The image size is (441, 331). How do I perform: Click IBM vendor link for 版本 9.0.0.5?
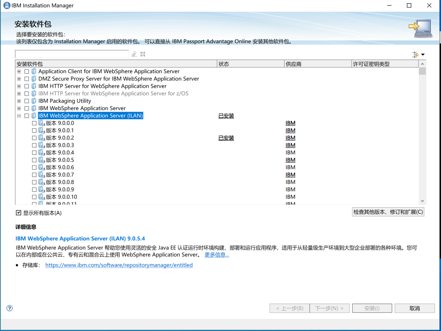point(290,160)
